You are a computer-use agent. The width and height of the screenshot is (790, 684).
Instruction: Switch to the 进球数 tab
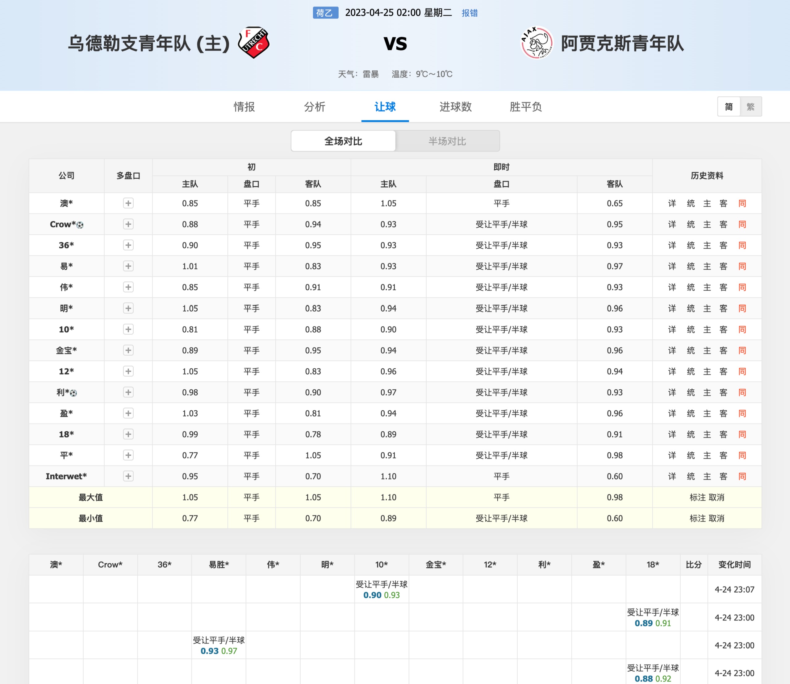pyautogui.click(x=456, y=106)
